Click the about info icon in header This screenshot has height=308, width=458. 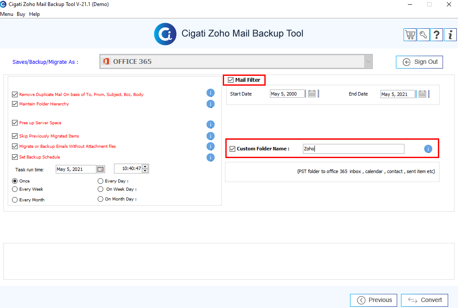coord(450,35)
